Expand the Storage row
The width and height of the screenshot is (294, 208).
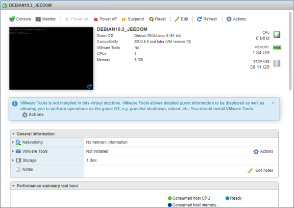click(13, 160)
